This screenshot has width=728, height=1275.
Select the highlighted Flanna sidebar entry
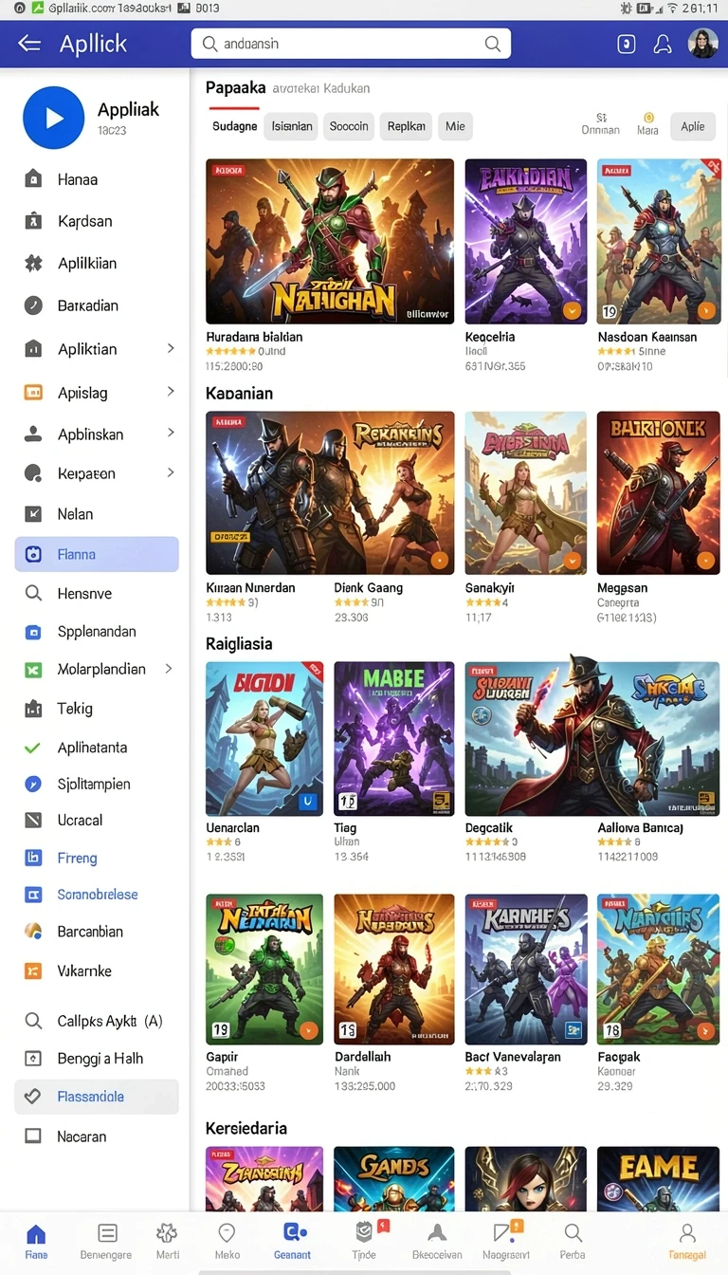97,554
